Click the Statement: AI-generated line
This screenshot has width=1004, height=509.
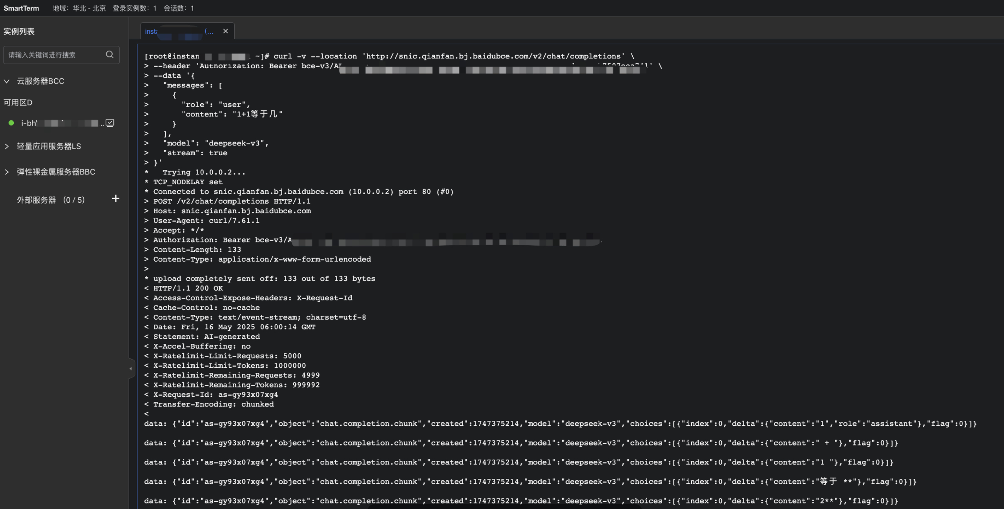[202, 337]
